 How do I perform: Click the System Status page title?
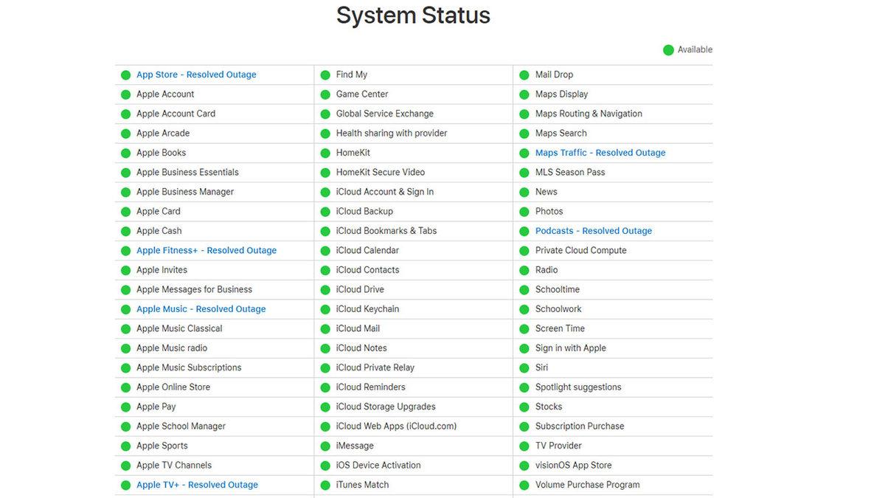[x=413, y=15]
